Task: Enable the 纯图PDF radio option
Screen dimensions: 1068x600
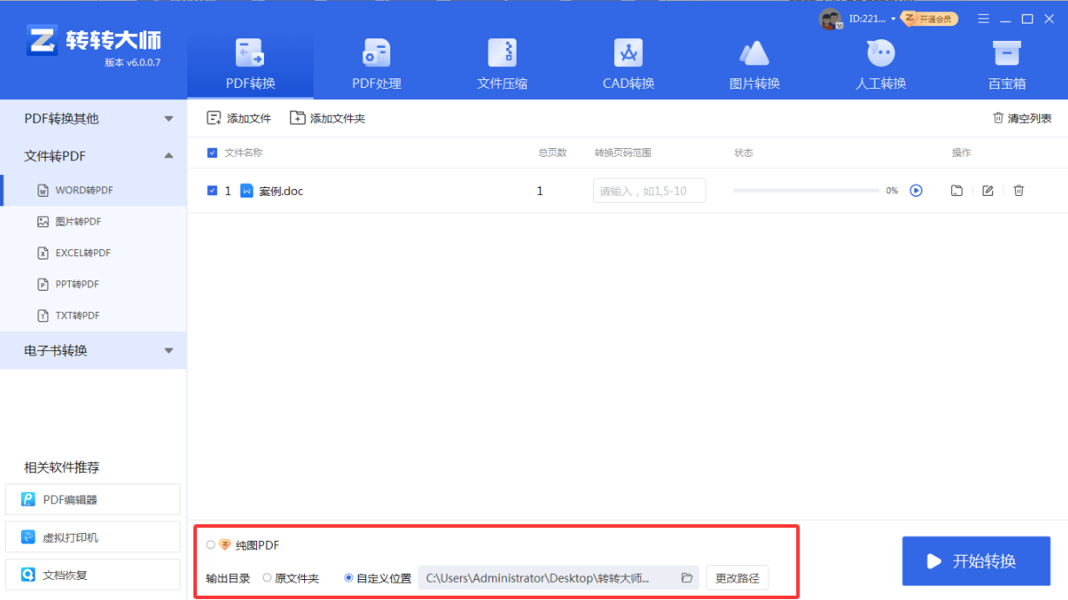Action: coord(211,544)
